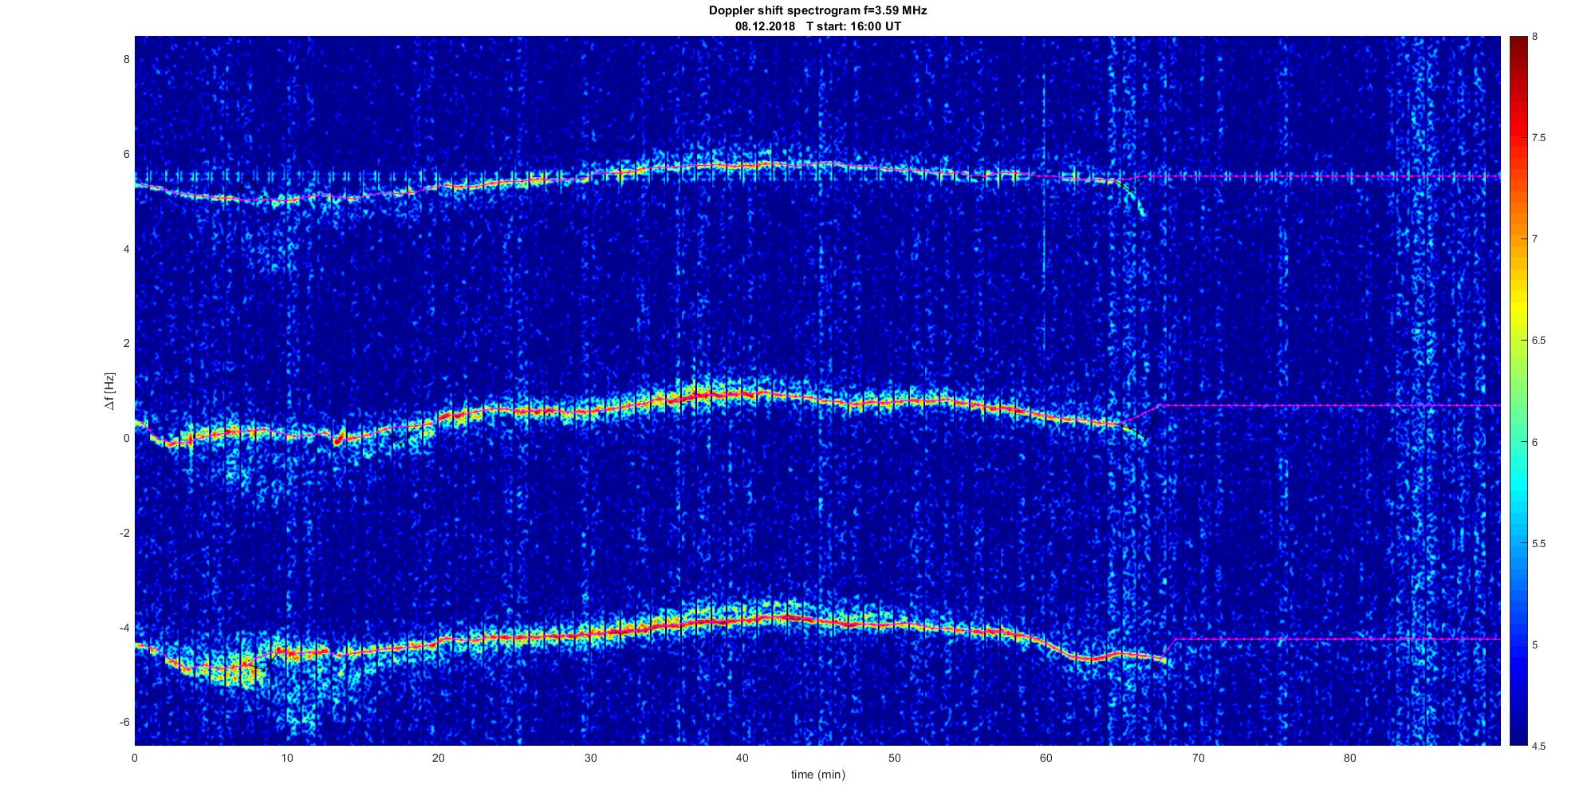
Task: Click the x-axis tick label '80'
Action: [1349, 758]
